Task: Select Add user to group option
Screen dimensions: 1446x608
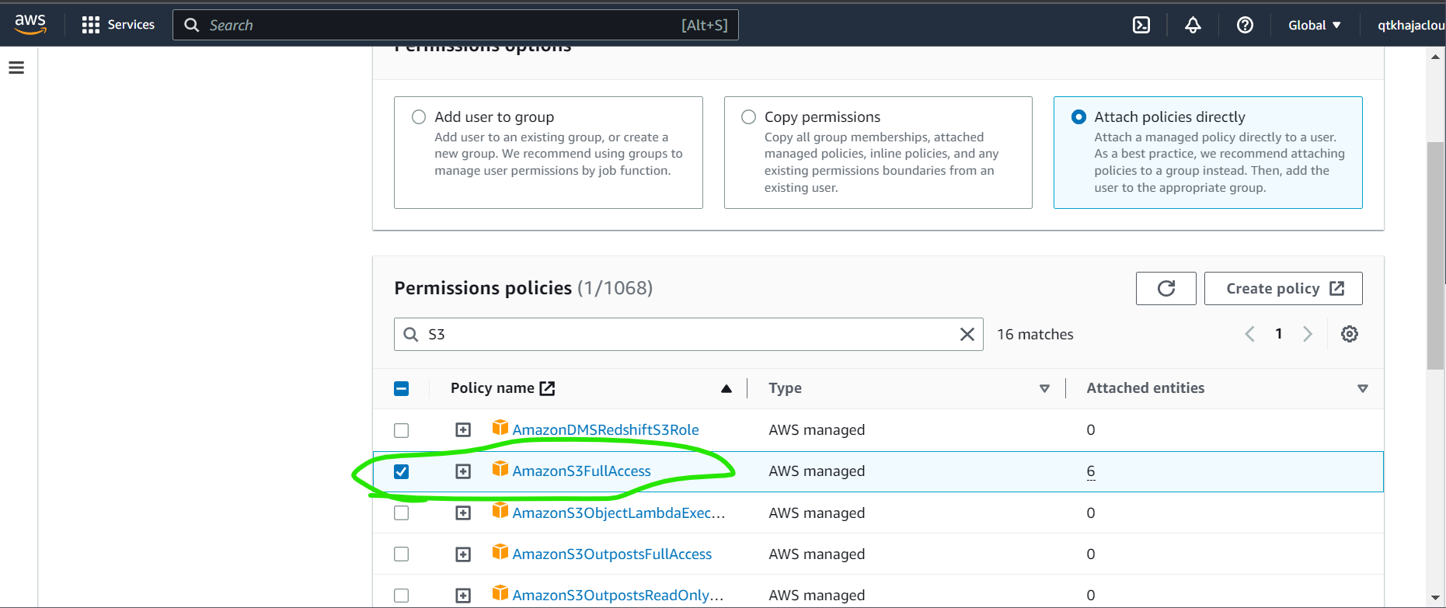Action: pyautogui.click(x=419, y=117)
